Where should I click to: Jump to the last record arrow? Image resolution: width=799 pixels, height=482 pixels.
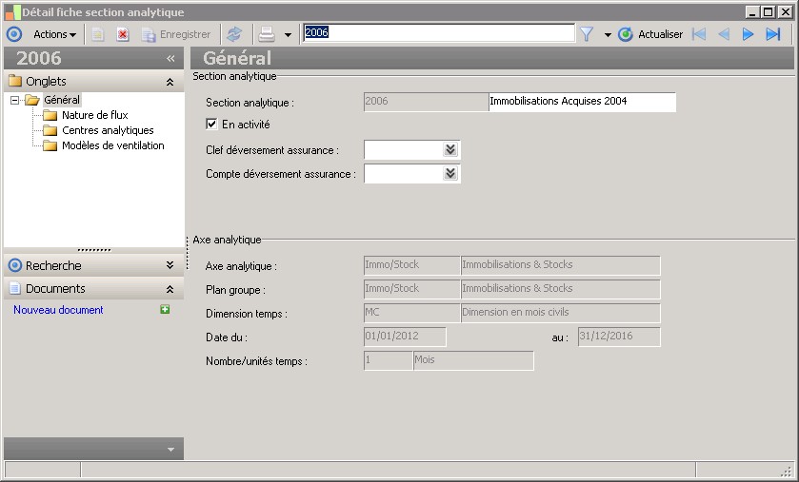click(x=773, y=34)
